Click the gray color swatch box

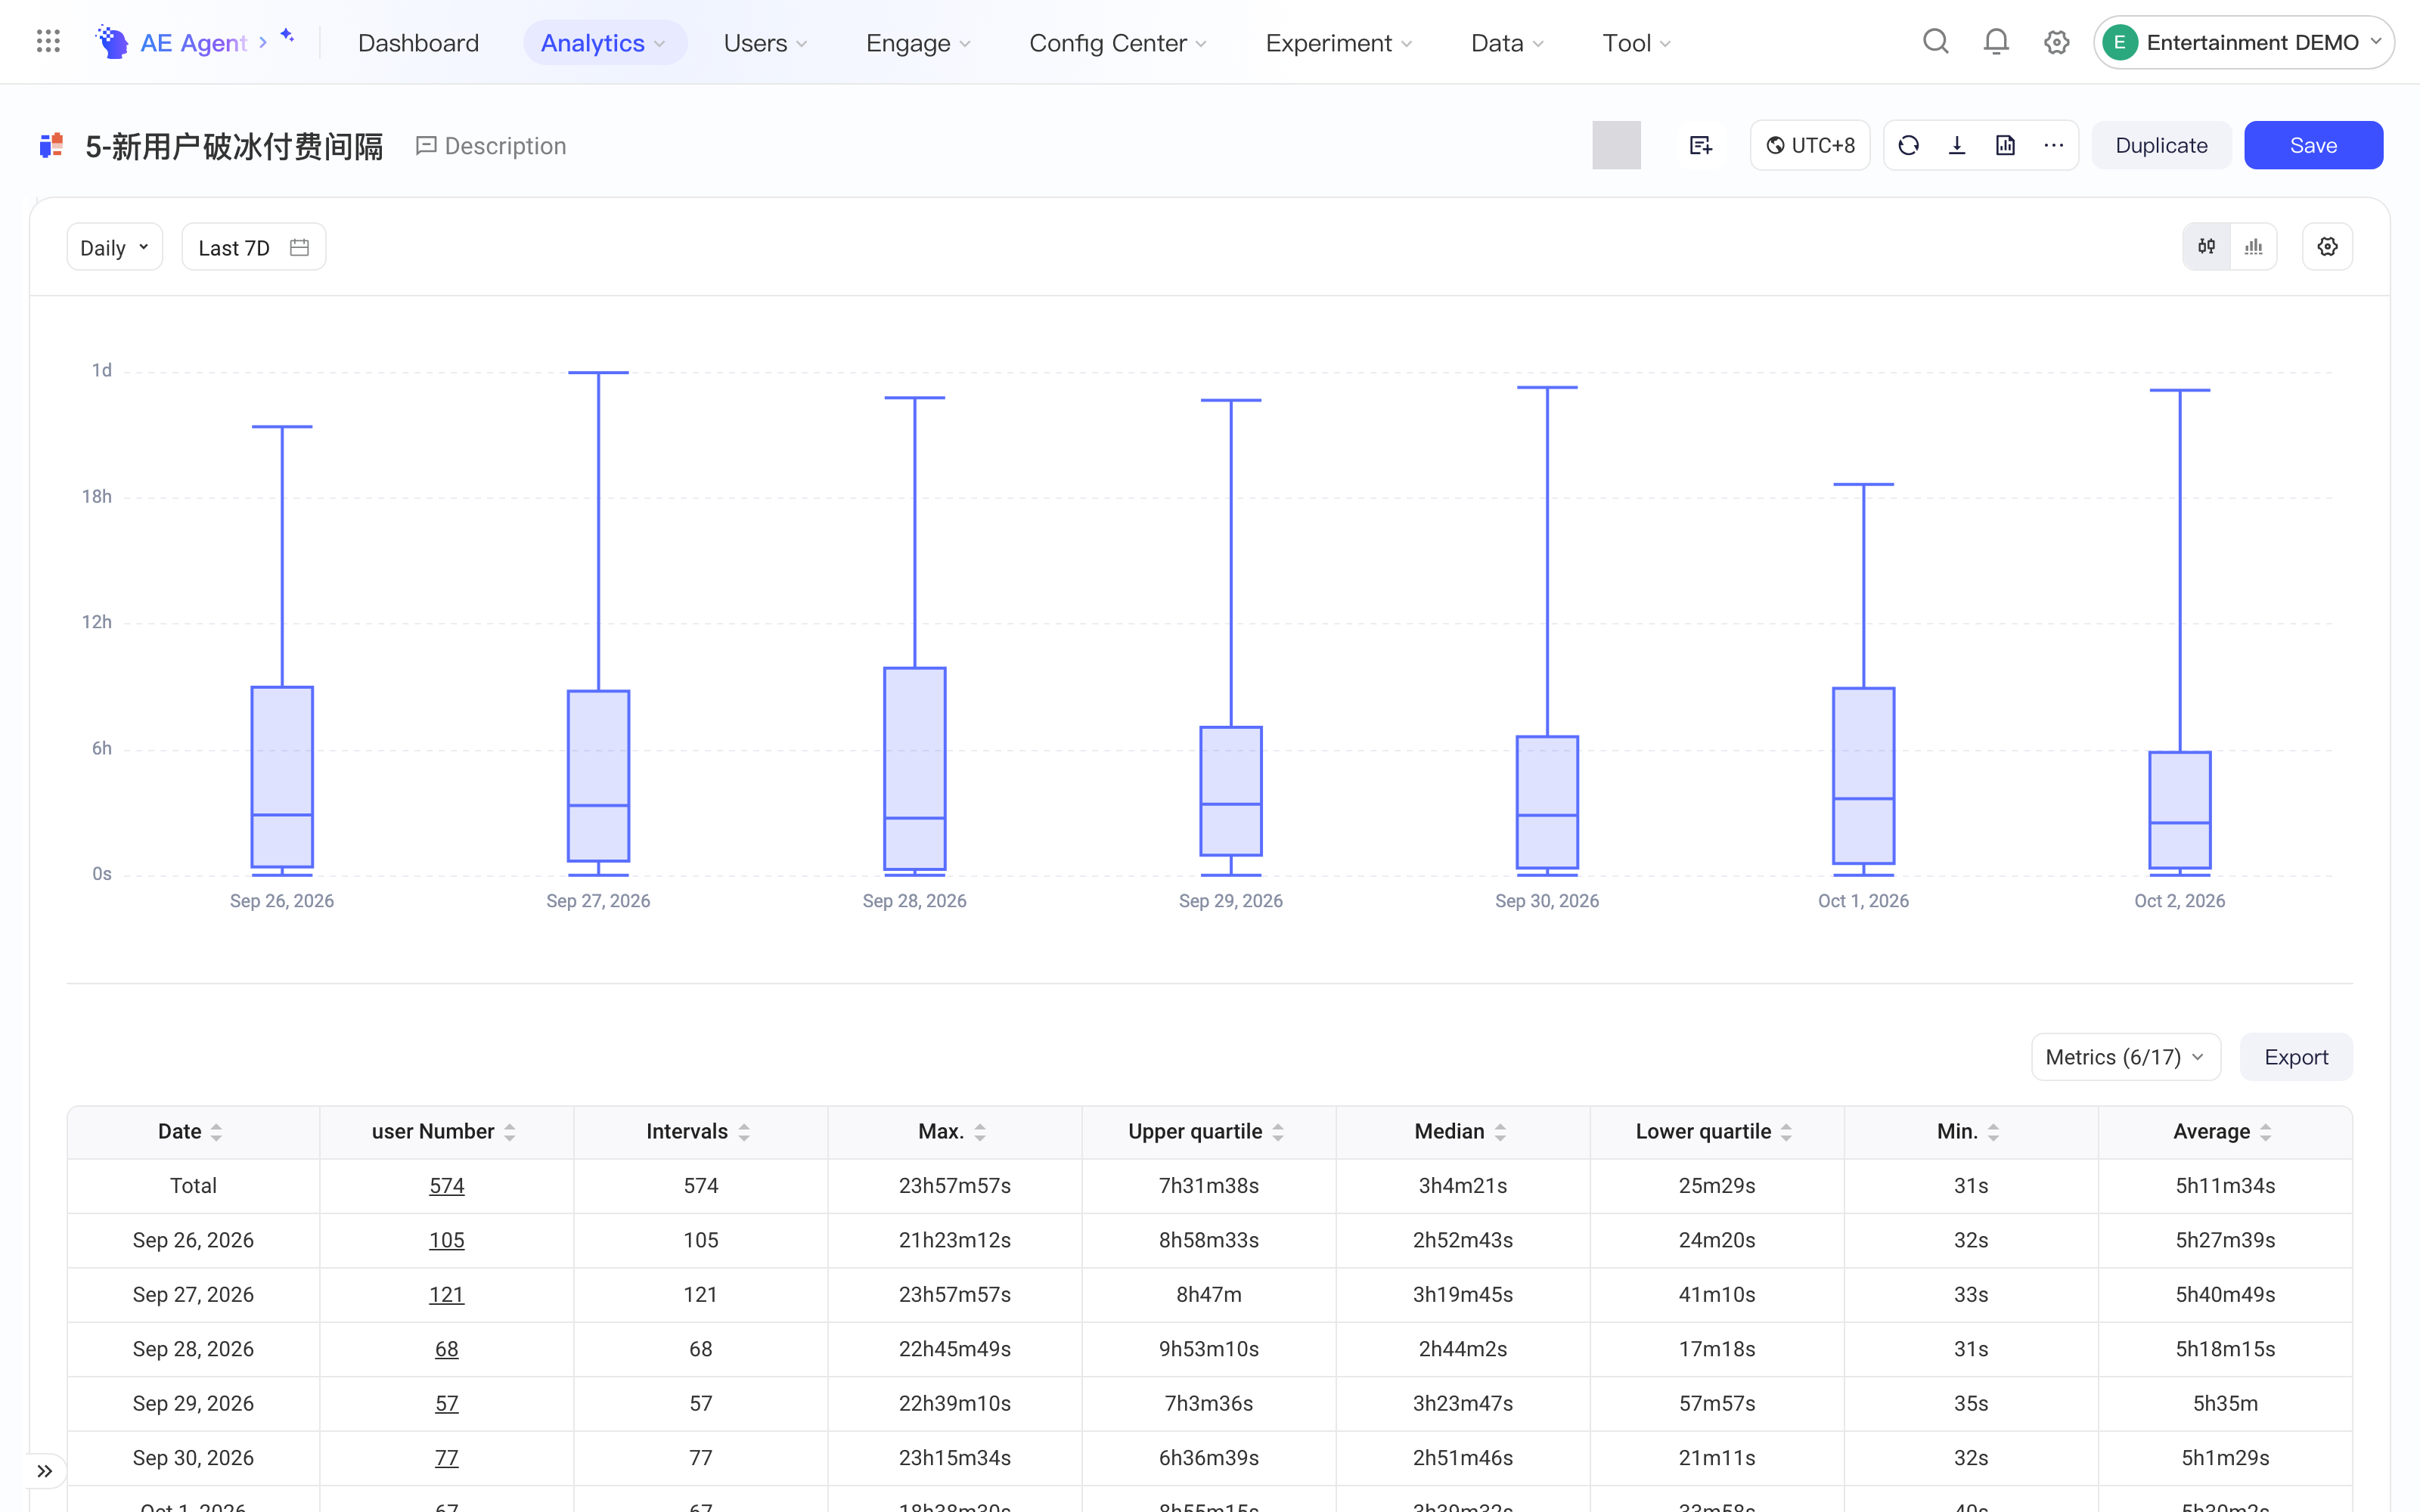point(1616,146)
